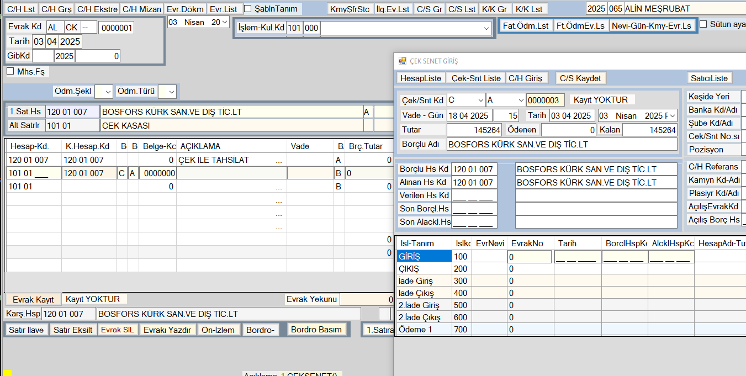The image size is (746, 376).
Task: Click the Hesap-Kd. column header
Action: (x=34, y=146)
